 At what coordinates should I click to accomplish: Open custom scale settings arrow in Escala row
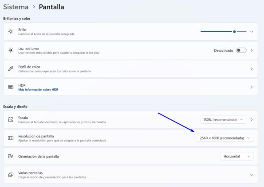point(252,119)
